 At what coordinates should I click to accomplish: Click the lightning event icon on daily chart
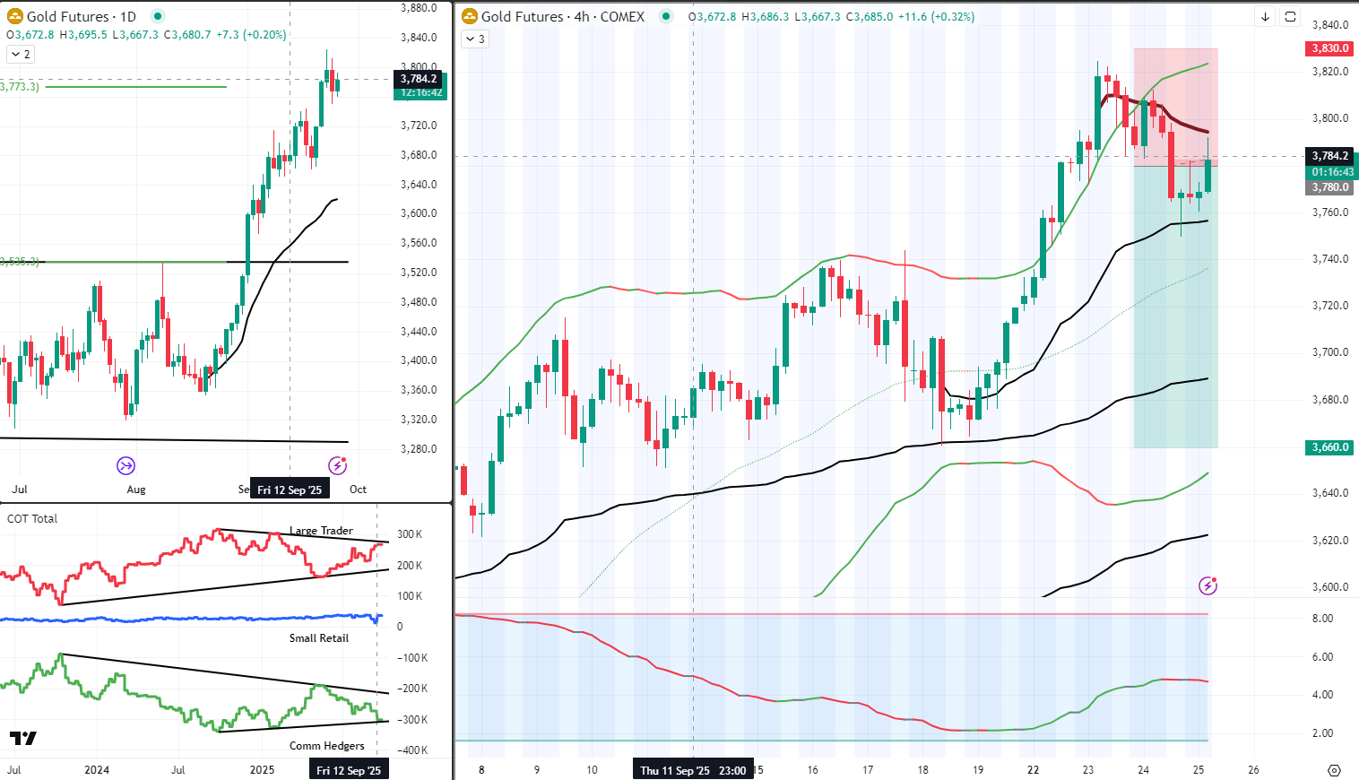tap(337, 465)
